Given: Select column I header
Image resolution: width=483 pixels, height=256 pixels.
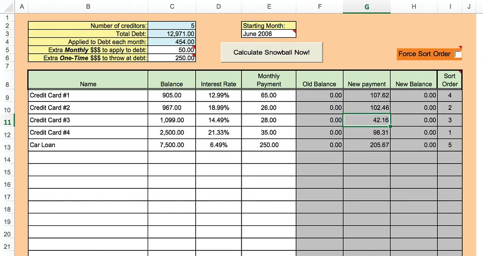Looking at the screenshot, I should pos(450,7).
